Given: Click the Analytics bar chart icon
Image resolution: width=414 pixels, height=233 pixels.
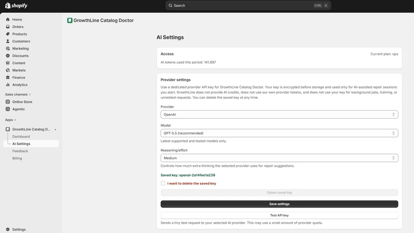Looking at the screenshot, I should pyautogui.click(x=8, y=85).
